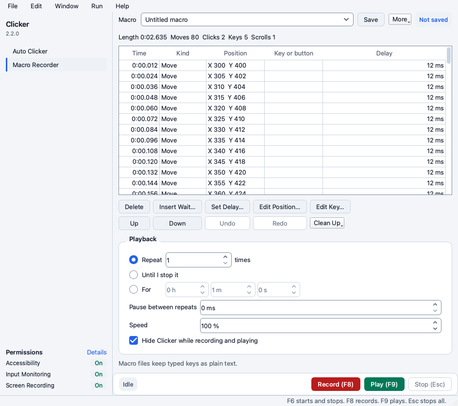Viewport: 458px width, 406px height.
Task: Click the Kind column header
Action: (x=183, y=53)
